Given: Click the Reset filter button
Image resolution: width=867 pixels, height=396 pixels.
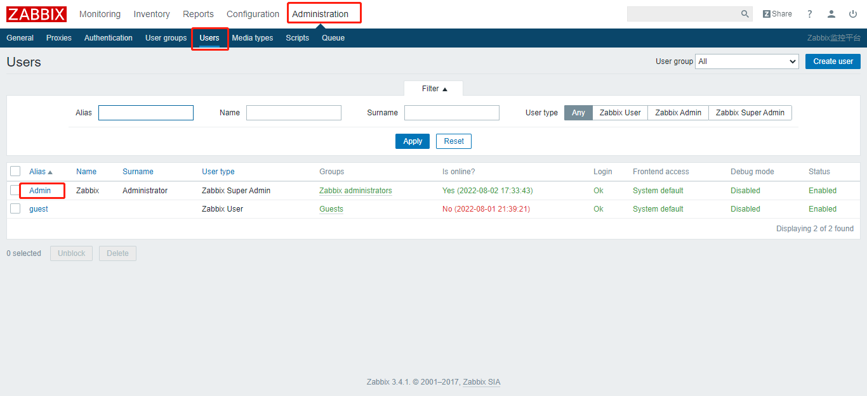Looking at the screenshot, I should pos(454,141).
